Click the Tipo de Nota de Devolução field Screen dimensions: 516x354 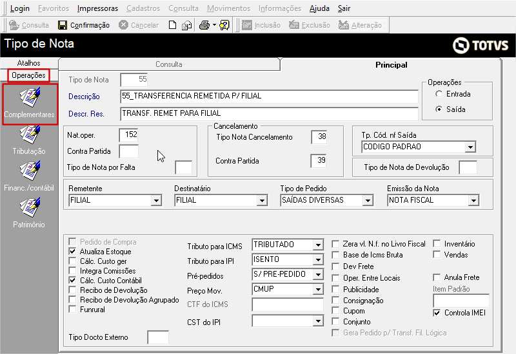pyautogui.click(x=468, y=167)
